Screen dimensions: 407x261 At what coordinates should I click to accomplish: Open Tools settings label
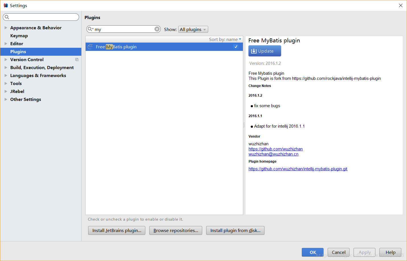16,83
